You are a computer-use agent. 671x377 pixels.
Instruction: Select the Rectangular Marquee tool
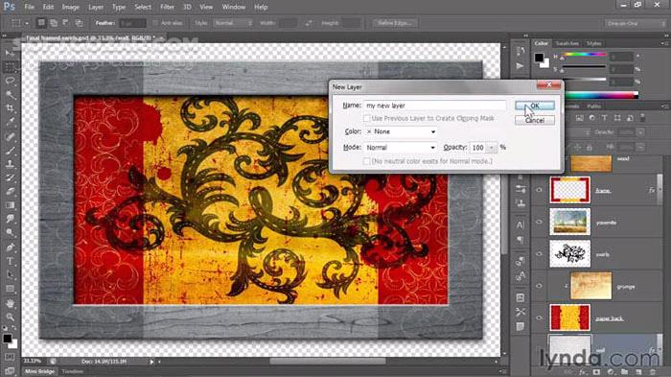tap(10, 67)
